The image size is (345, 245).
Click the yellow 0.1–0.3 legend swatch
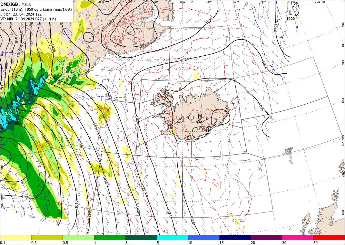[16, 237]
